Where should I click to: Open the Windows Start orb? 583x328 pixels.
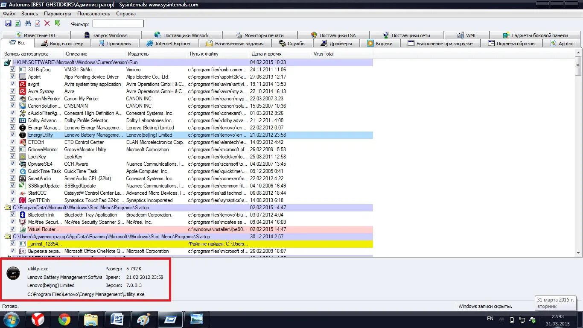point(11,319)
